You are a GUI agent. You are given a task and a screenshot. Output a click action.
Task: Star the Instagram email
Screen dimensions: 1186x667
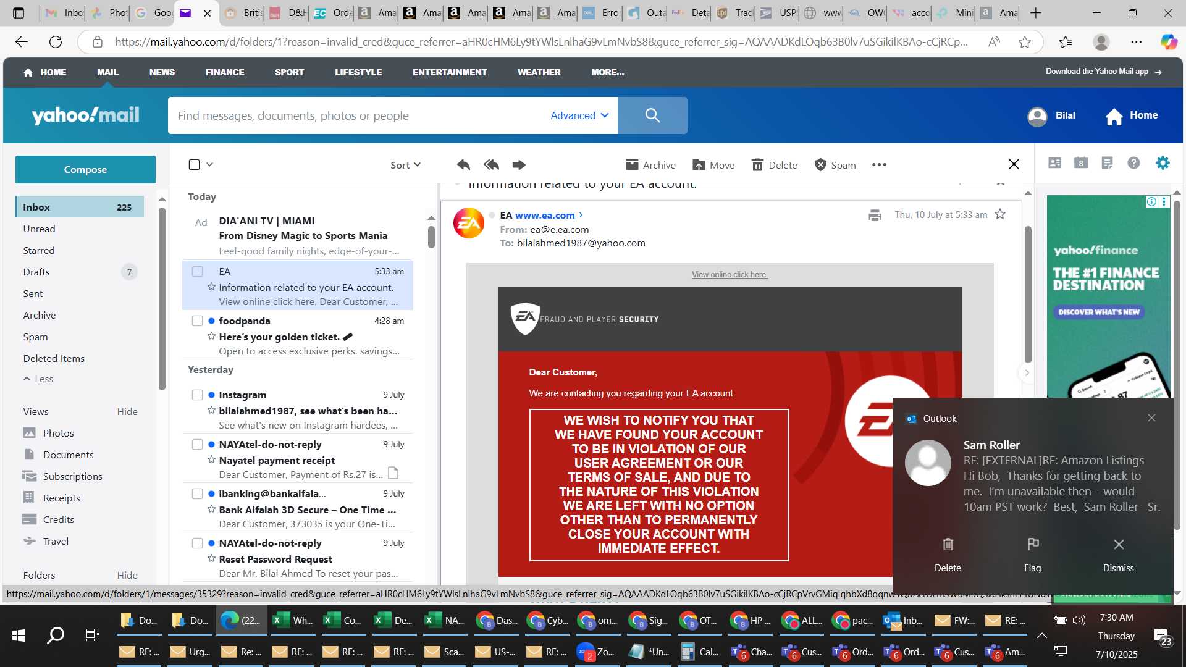pyautogui.click(x=211, y=411)
